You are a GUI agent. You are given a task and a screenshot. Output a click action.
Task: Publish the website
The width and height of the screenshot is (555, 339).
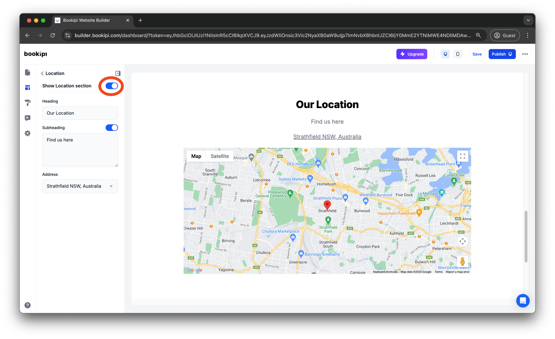[502, 54]
